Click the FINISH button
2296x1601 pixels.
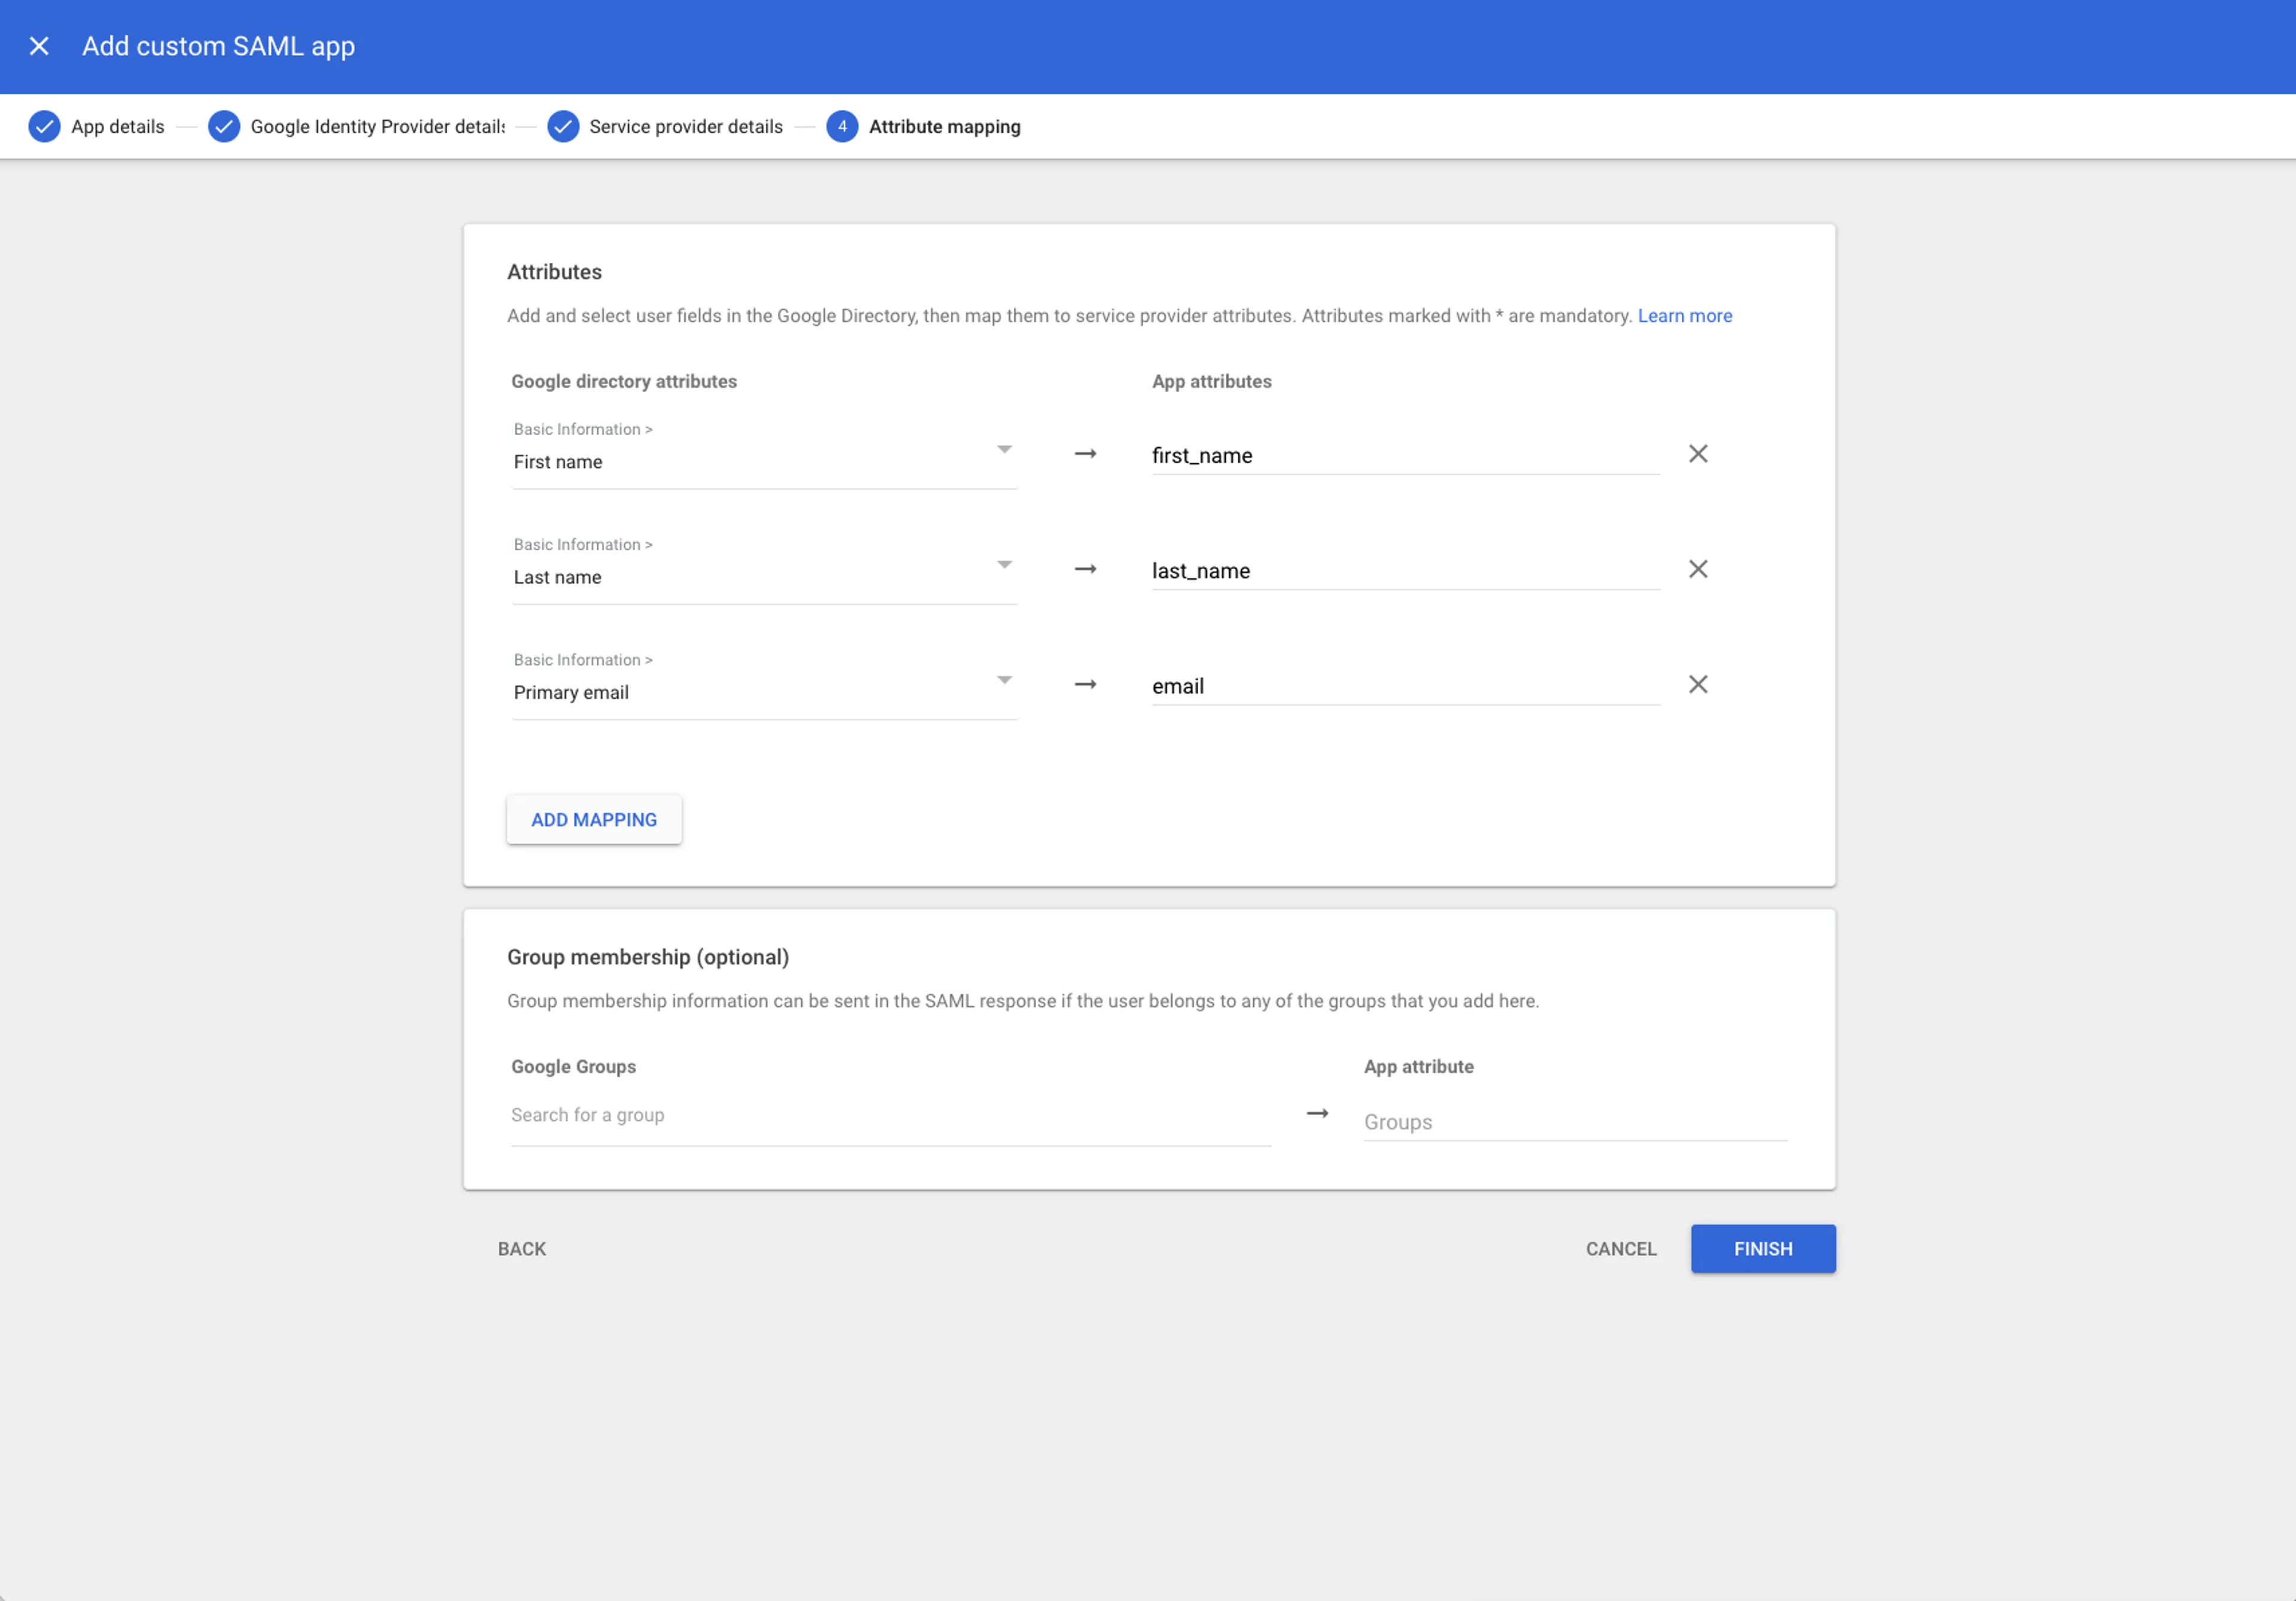coord(1762,1248)
